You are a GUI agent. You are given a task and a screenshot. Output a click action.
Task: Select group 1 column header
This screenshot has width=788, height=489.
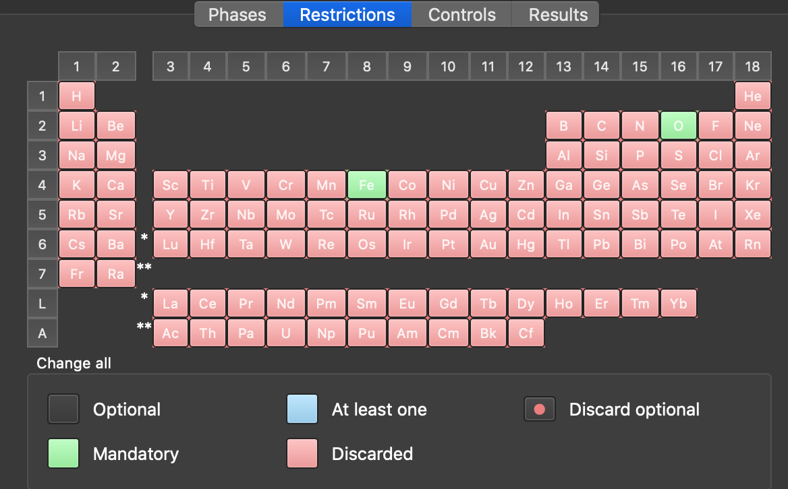coord(77,67)
